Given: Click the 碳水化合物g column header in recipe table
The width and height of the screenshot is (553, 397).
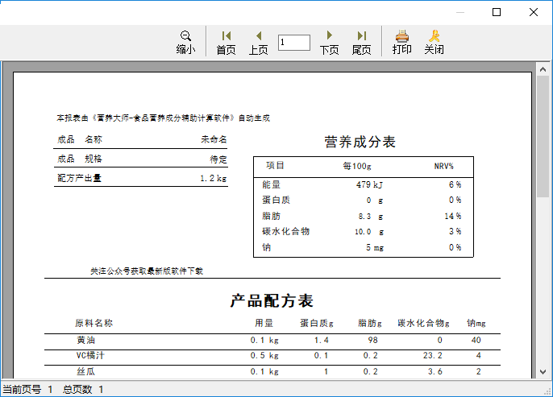Looking at the screenshot, I should 423,323.
